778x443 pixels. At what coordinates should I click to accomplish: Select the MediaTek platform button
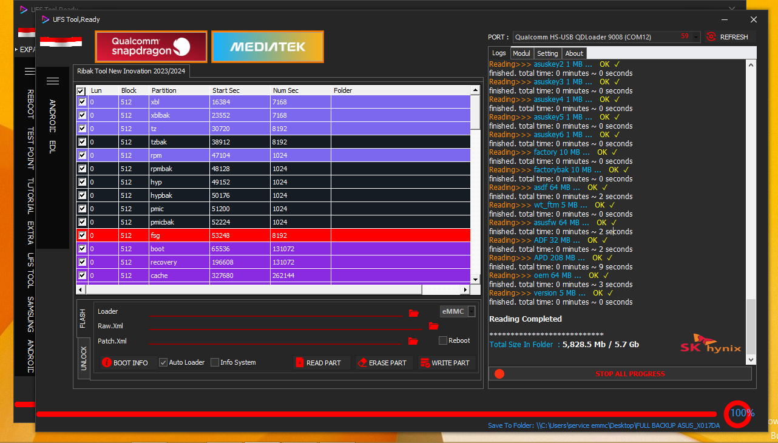click(268, 47)
